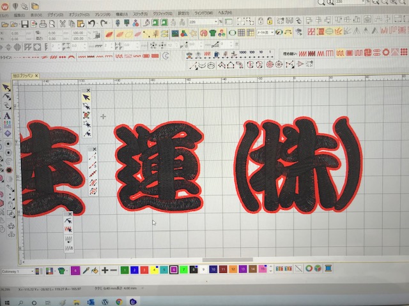This screenshot has width=409, height=306.
Task: Open the ヘルプ (Help) menu
Action: click(226, 13)
